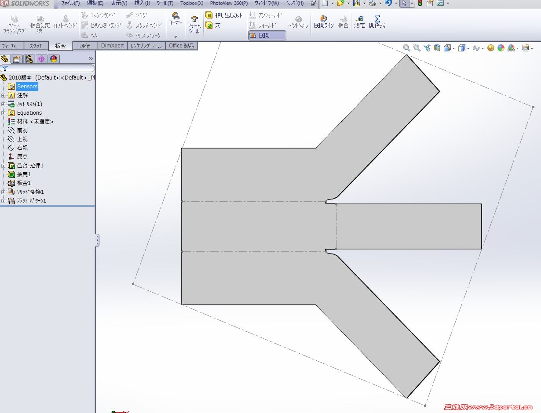Select the Hem tool (ヘム)
Viewport: 541px width, 413px height.
(x=89, y=35)
